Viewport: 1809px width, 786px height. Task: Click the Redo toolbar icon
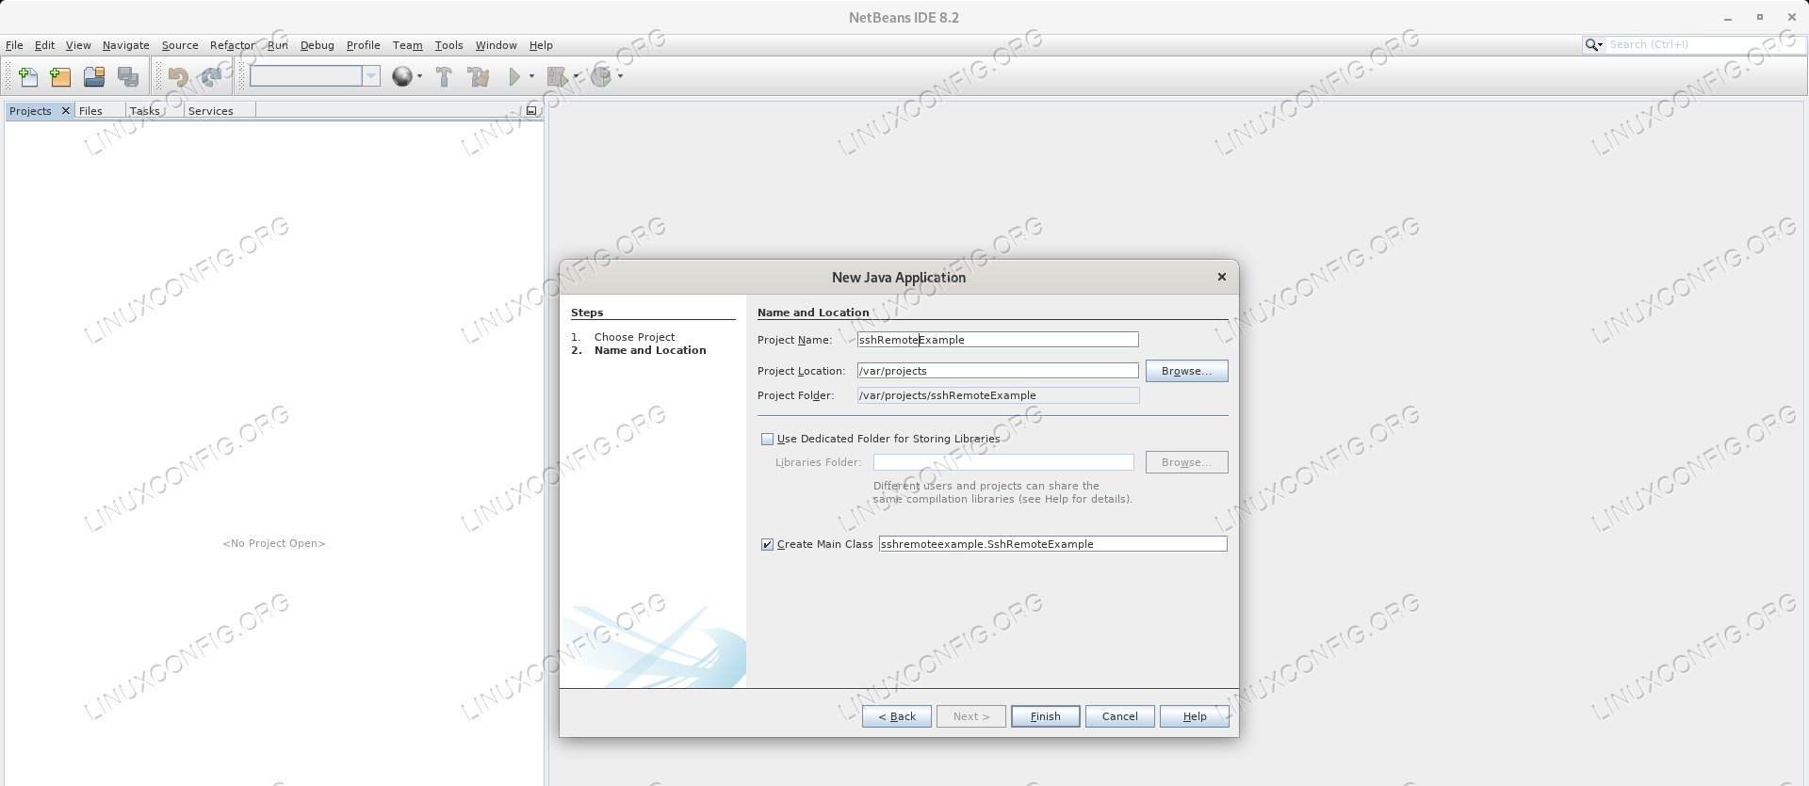[x=211, y=76]
